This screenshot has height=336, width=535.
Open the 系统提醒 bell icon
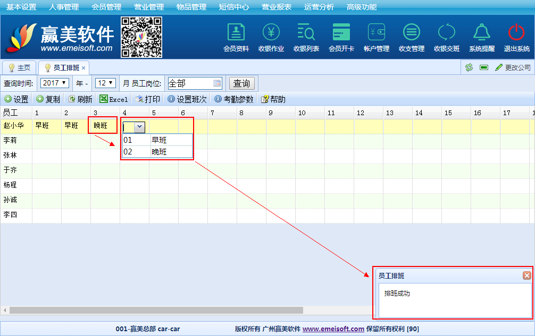(x=482, y=33)
